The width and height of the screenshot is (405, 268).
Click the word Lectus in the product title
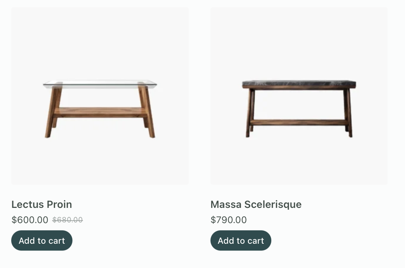tap(28, 205)
